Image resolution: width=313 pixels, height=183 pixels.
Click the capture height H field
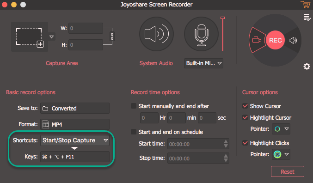tap(86, 45)
